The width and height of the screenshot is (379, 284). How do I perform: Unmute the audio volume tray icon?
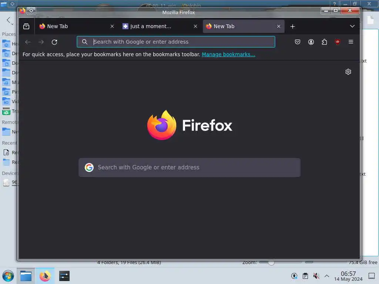(x=316, y=276)
